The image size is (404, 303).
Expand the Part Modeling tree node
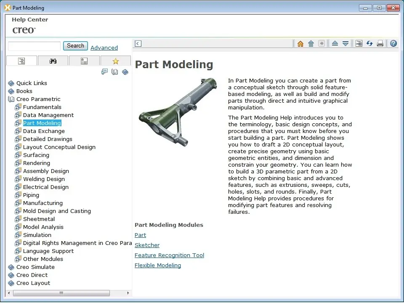(18, 123)
